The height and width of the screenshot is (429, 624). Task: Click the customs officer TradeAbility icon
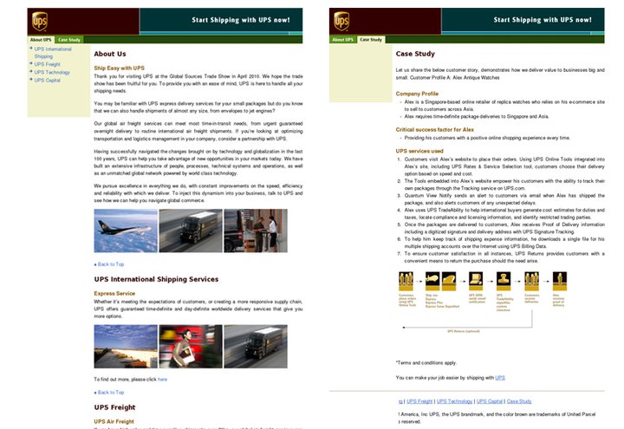pos(504,281)
